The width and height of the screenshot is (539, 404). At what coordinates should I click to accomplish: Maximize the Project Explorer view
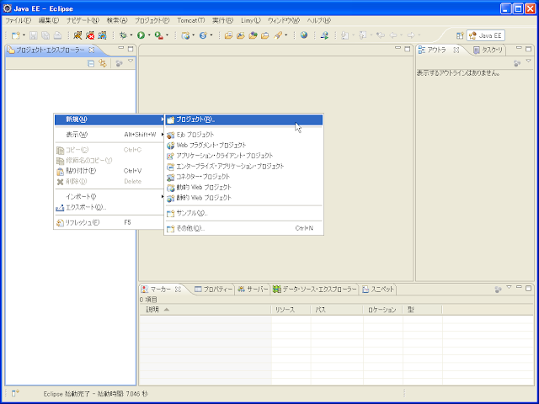[x=131, y=49]
